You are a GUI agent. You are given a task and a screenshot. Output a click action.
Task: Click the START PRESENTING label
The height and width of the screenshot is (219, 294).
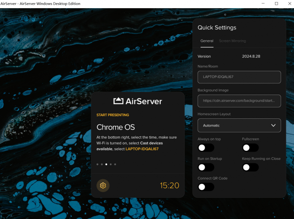point(113,115)
